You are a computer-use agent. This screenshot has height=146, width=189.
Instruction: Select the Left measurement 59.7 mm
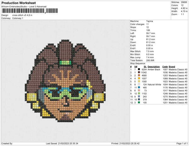(151, 33)
